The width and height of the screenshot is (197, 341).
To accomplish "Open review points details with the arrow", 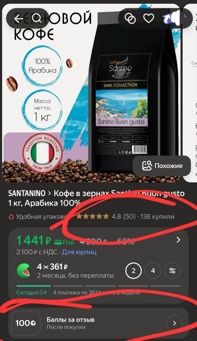I will click(174, 323).
